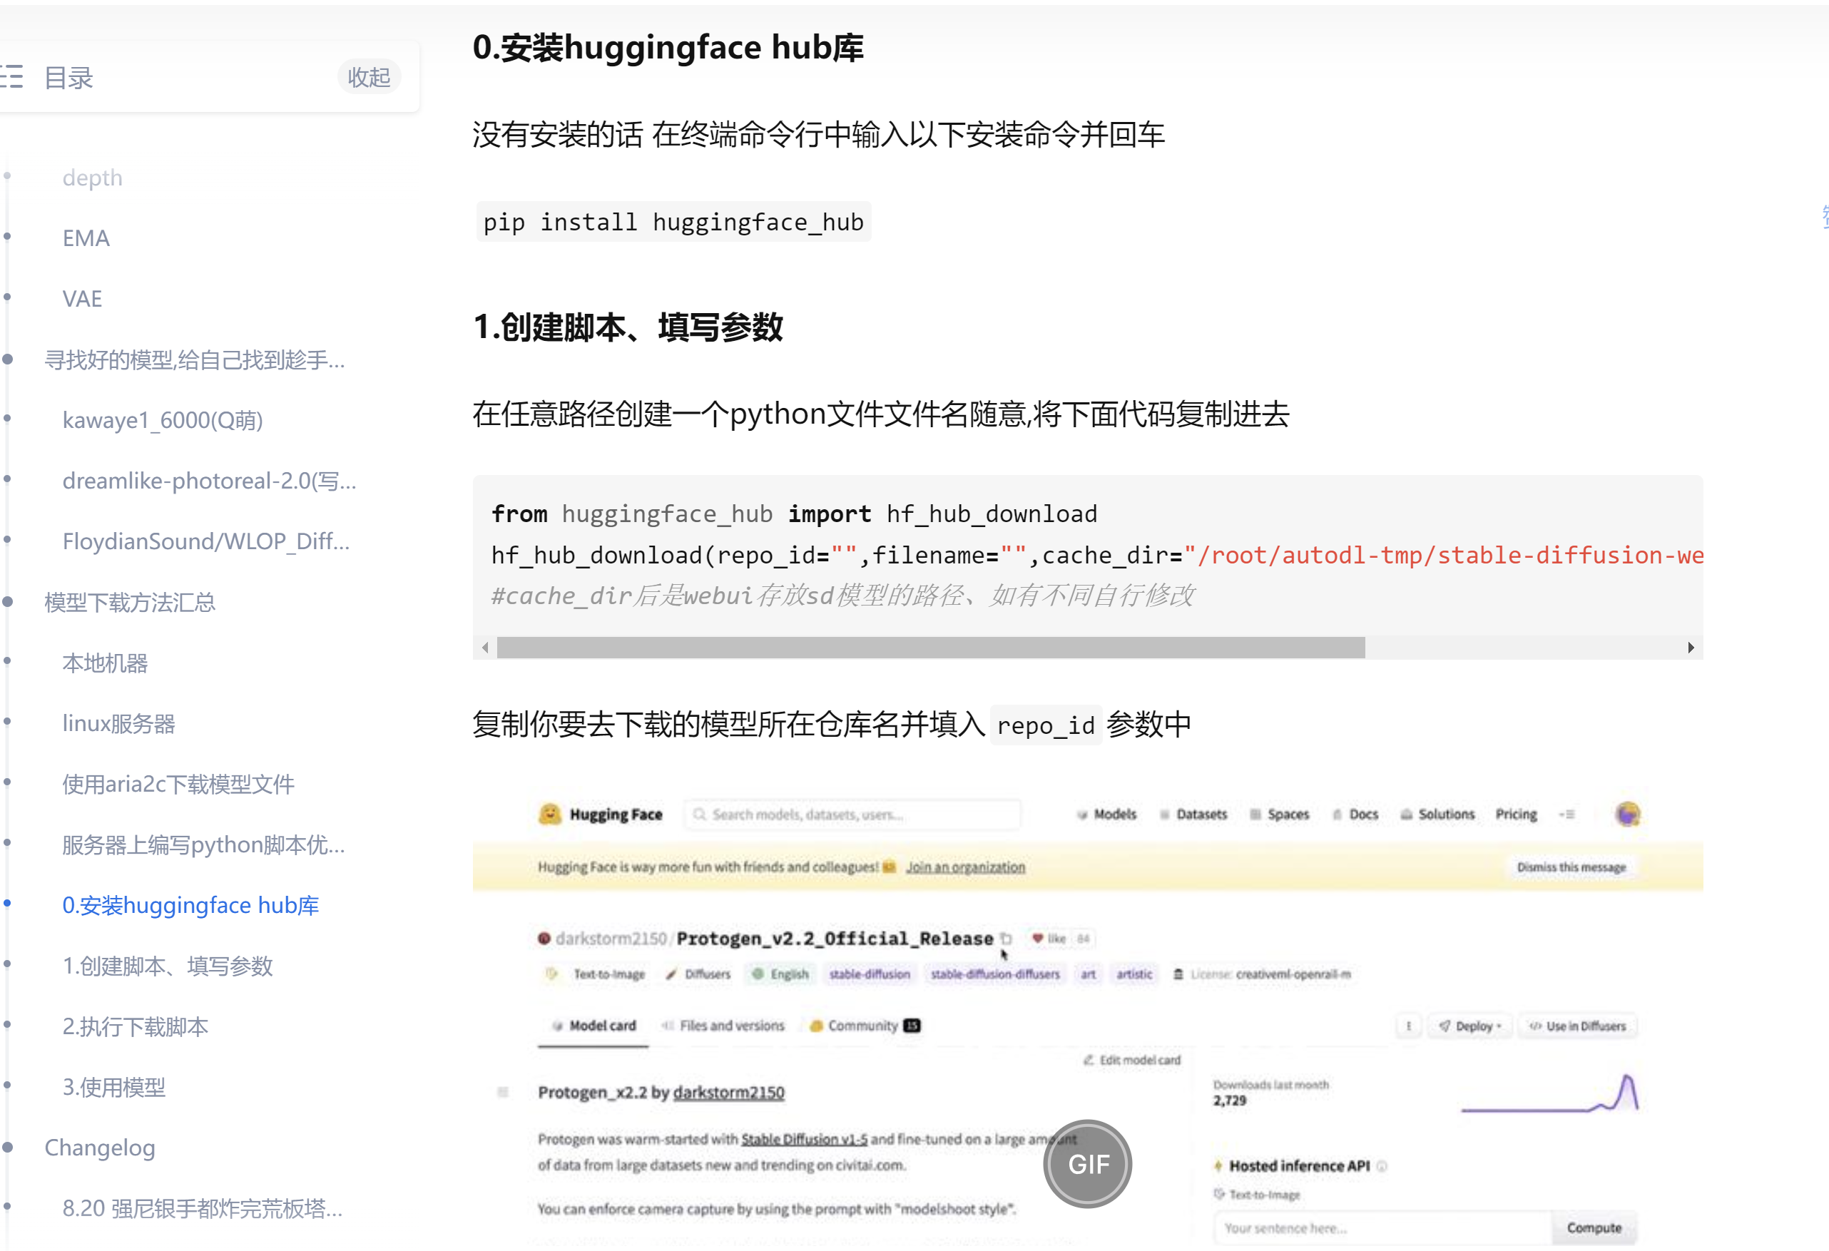
Task: Open 1.创建脚本、填写参数 in outline
Action: pyautogui.click(x=168, y=966)
